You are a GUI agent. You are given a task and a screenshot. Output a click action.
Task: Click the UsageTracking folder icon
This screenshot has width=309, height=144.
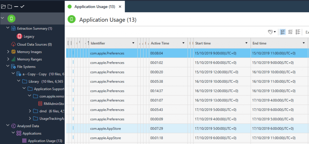click(36, 118)
